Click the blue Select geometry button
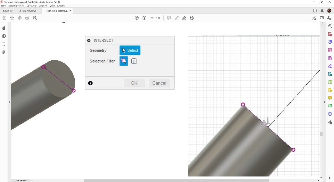The width and height of the screenshot is (334, 182). coord(130,50)
